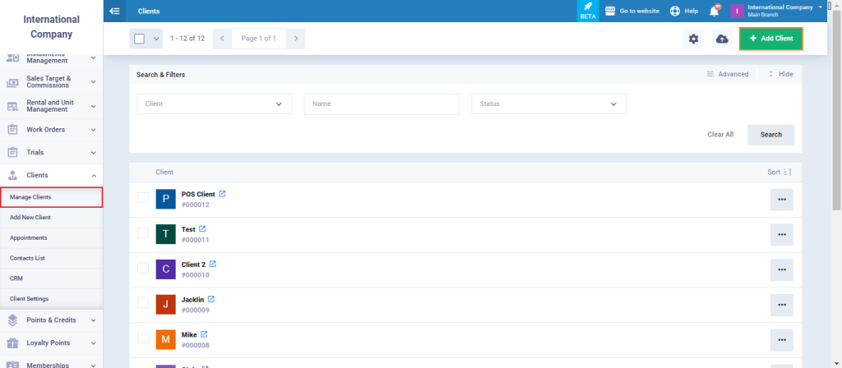Click the Loyalty Points gift icon

(x=12, y=343)
